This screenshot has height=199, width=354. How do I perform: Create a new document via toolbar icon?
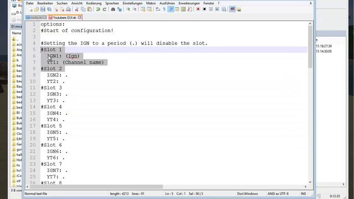click(30, 9)
